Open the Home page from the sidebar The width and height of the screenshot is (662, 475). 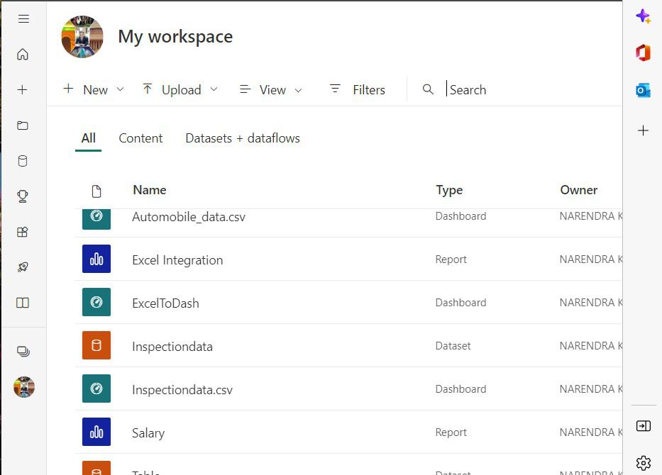[23, 55]
